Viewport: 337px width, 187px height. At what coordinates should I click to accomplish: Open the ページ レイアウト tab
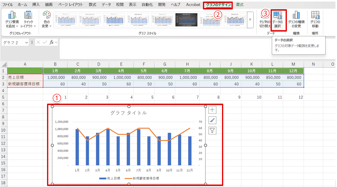tap(70, 5)
